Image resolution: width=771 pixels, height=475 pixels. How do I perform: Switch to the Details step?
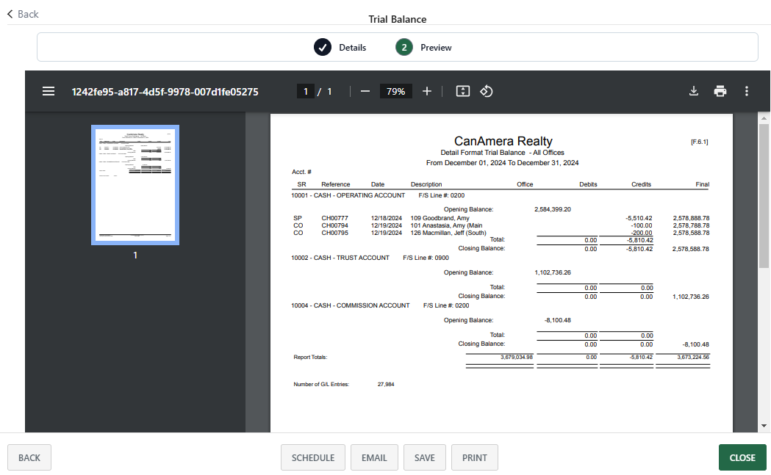pyautogui.click(x=351, y=47)
